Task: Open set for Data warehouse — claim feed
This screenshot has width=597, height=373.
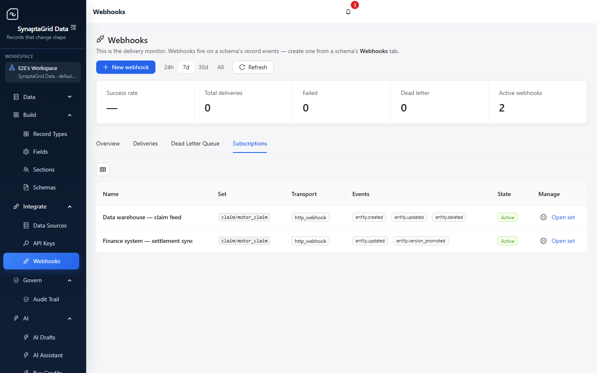Action: coord(563,217)
